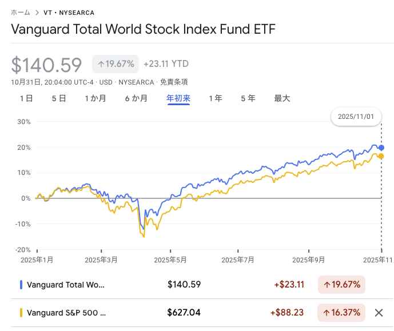The image size is (394, 331).
Task: Click the ↑19.67% gain badge in header
Action: click(x=116, y=64)
